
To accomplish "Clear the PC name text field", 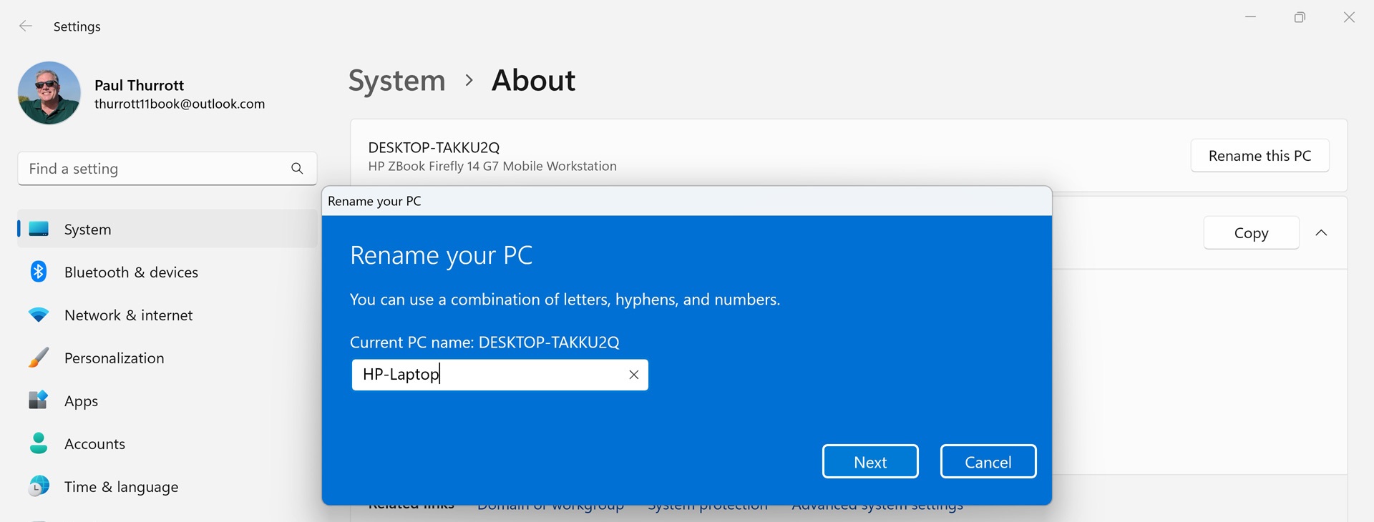I will click(633, 375).
